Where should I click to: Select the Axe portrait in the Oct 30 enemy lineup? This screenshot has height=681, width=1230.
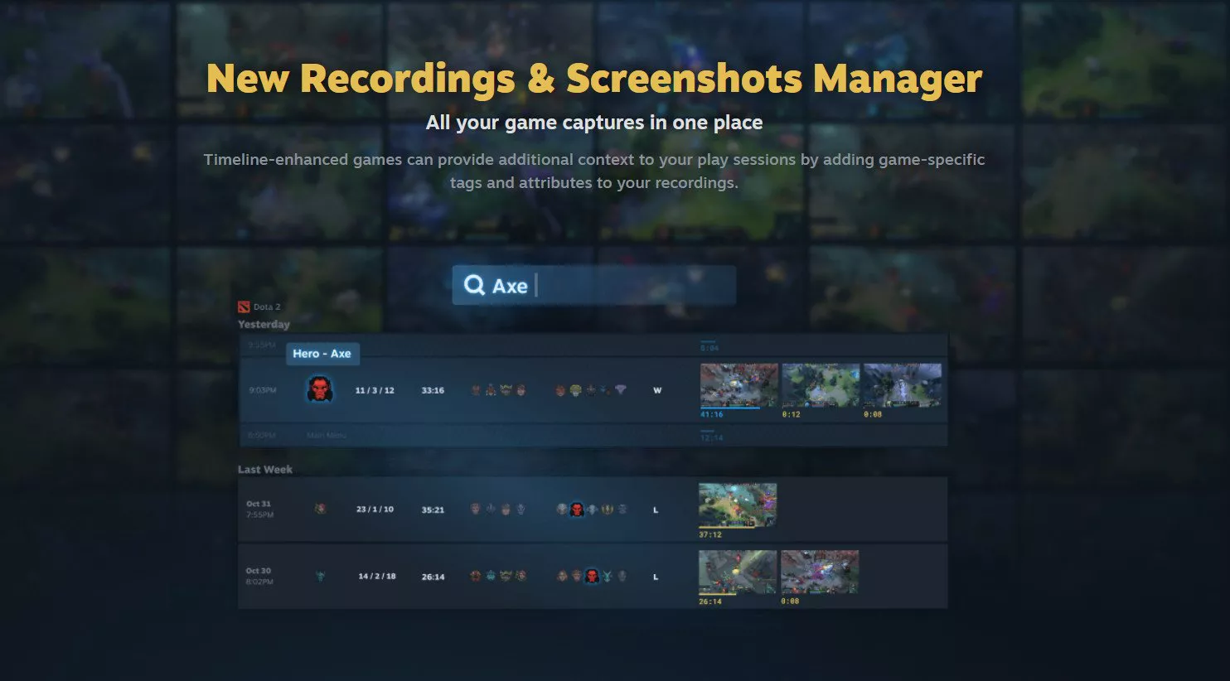[x=591, y=575]
